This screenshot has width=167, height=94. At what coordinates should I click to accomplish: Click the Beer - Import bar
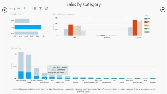[x=44, y=76]
